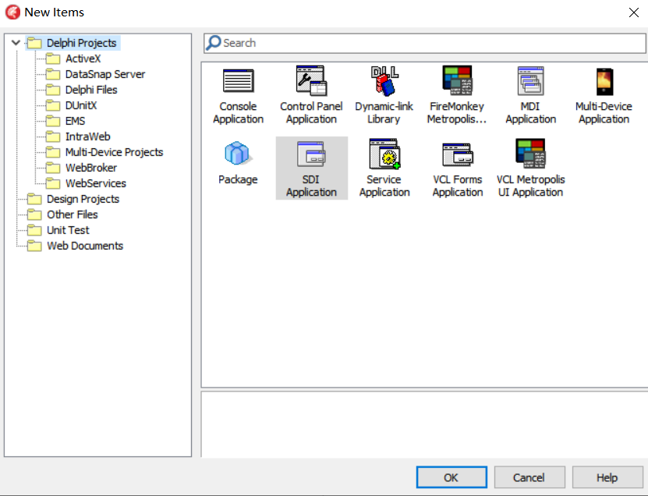Select the DUnitX category
This screenshot has height=496, width=648.
(x=71, y=105)
